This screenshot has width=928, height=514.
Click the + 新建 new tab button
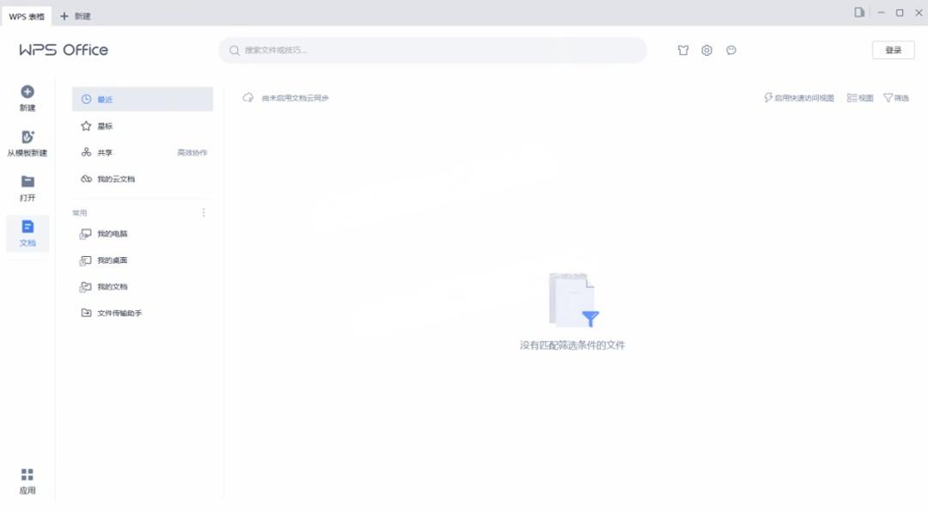[76, 15]
